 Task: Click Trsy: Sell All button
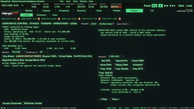click(x=106, y=73)
